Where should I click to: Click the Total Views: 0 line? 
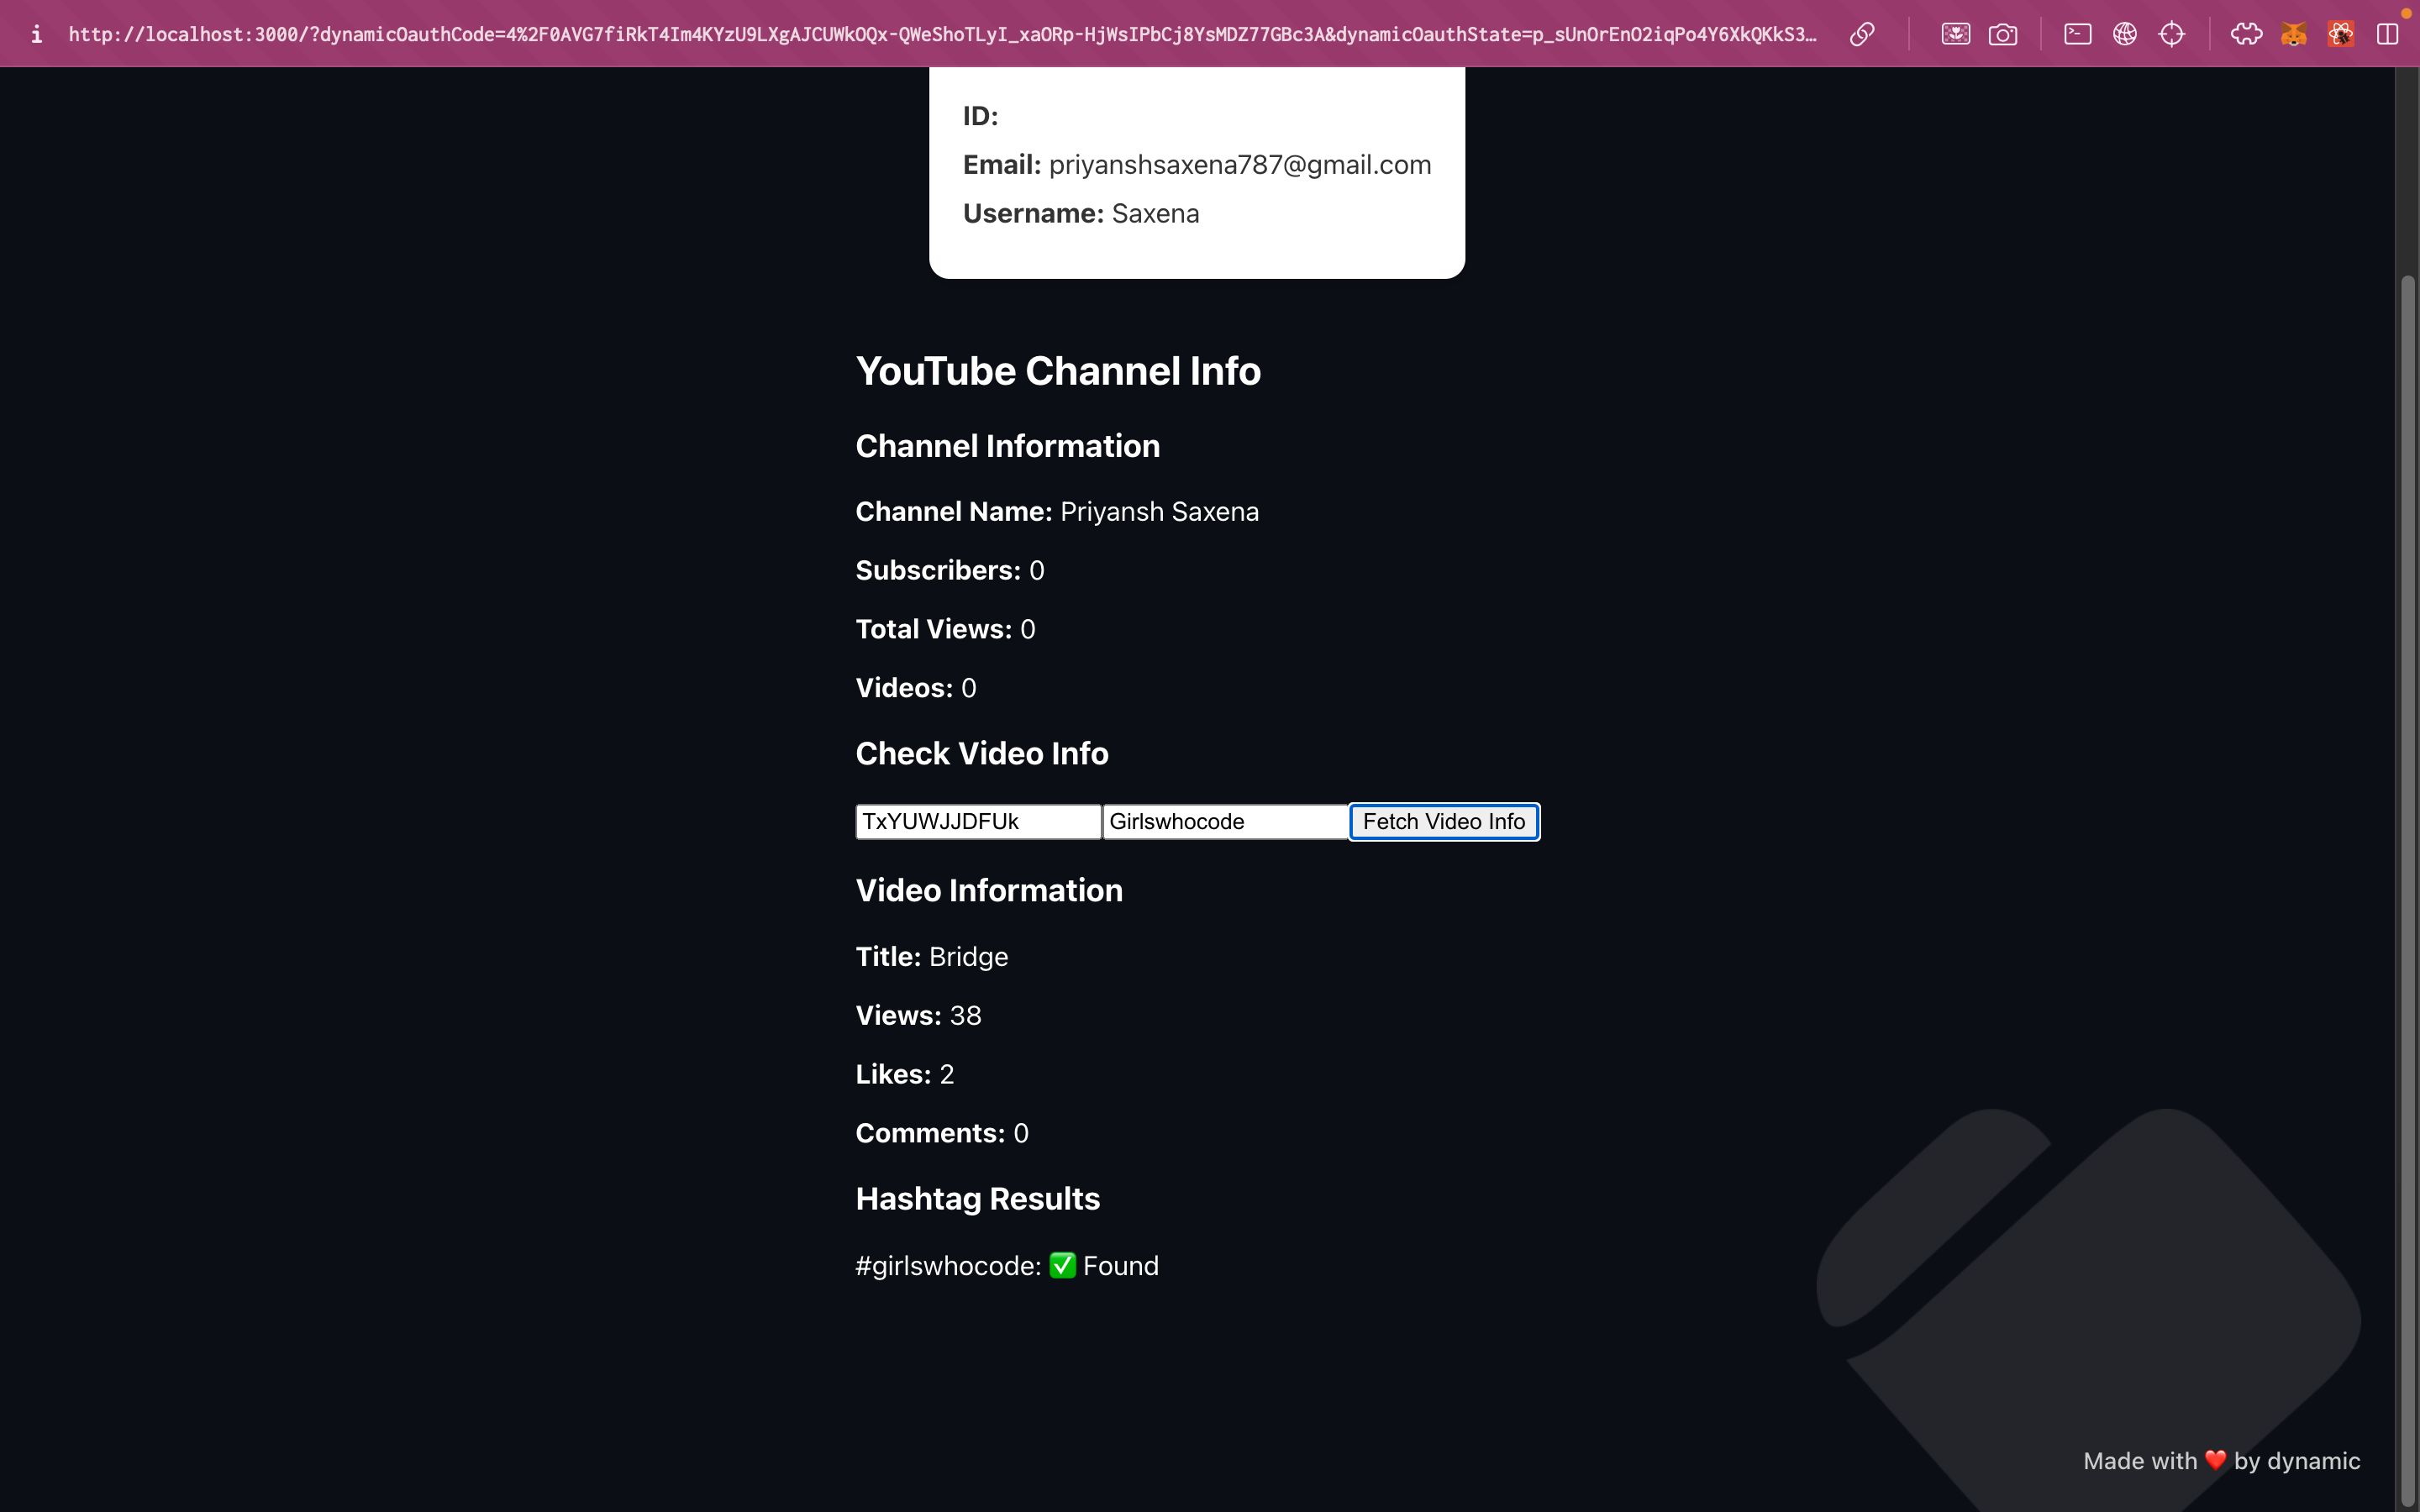pos(945,629)
